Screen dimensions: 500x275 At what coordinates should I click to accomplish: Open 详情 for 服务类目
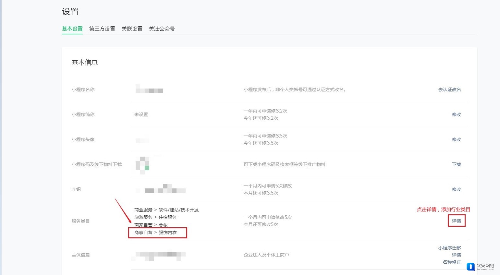(456, 221)
